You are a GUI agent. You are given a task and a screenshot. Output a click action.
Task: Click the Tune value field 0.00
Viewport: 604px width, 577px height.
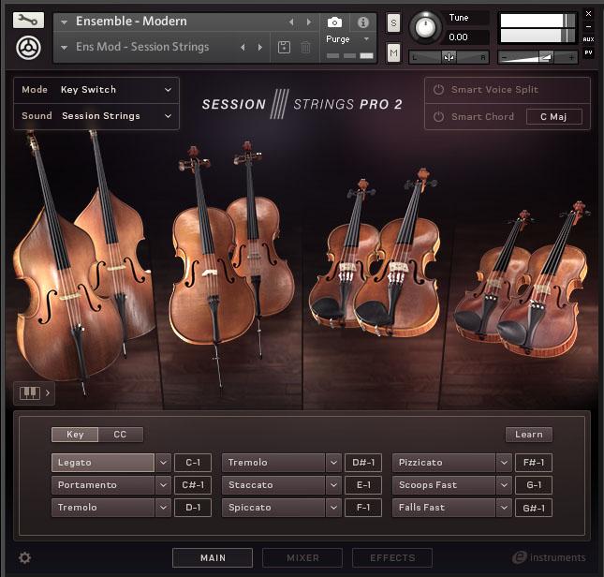point(467,37)
